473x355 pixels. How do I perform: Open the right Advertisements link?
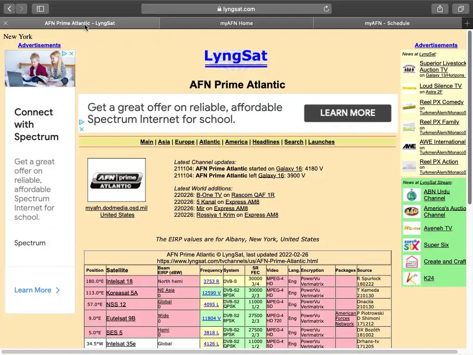[x=436, y=45]
